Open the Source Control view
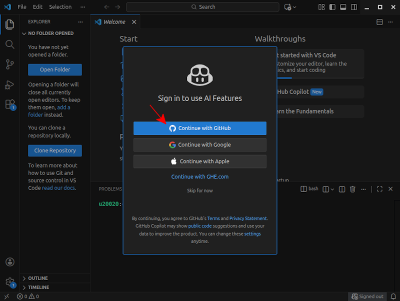400x301 pixels. coord(9,64)
